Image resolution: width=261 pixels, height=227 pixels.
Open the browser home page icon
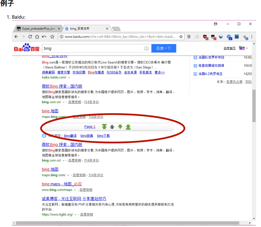point(37,36)
